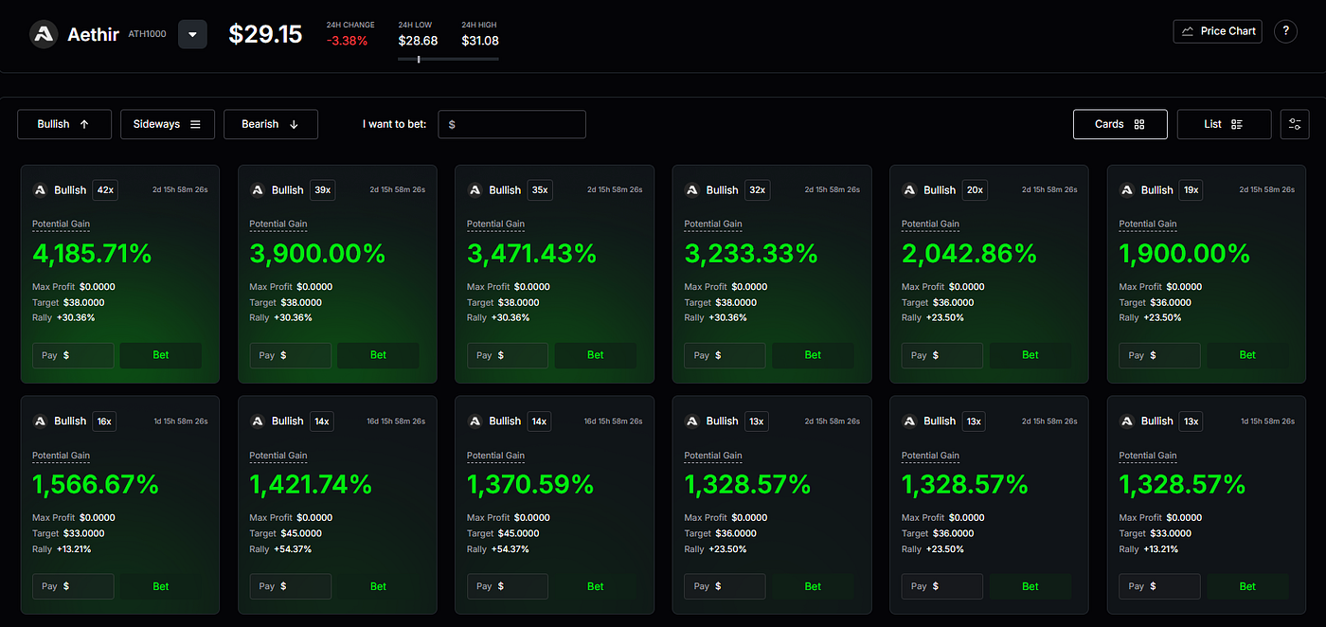The height and width of the screenshot is (627, 1326).
Task: Open the filter settings sliders icon
Action: (x=1295, y=124)
